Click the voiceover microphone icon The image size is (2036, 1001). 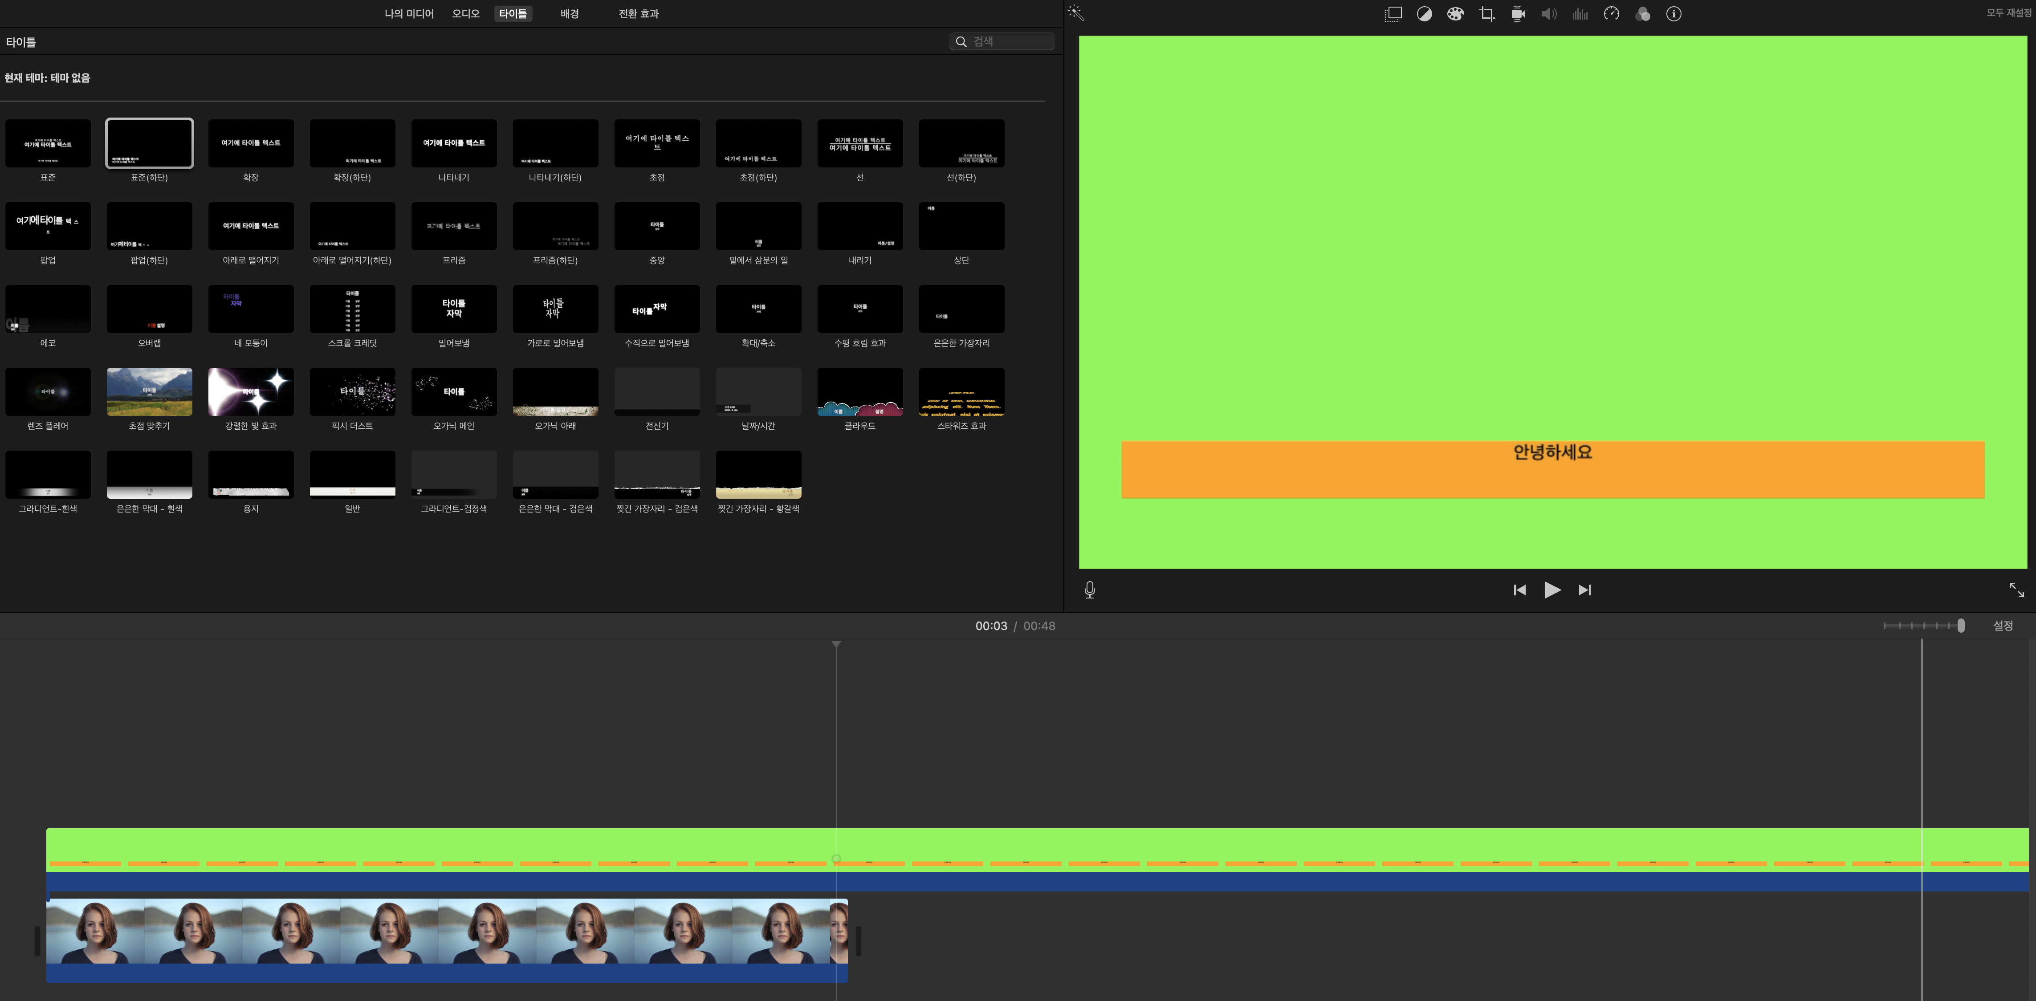coord(1090,590)
